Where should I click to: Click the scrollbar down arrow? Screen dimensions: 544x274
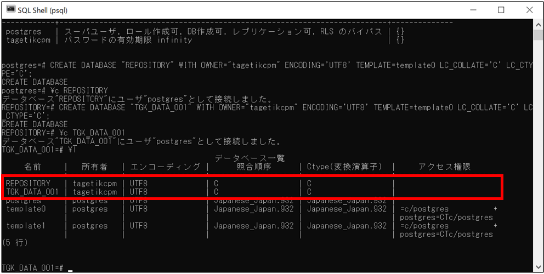(539, 267)
